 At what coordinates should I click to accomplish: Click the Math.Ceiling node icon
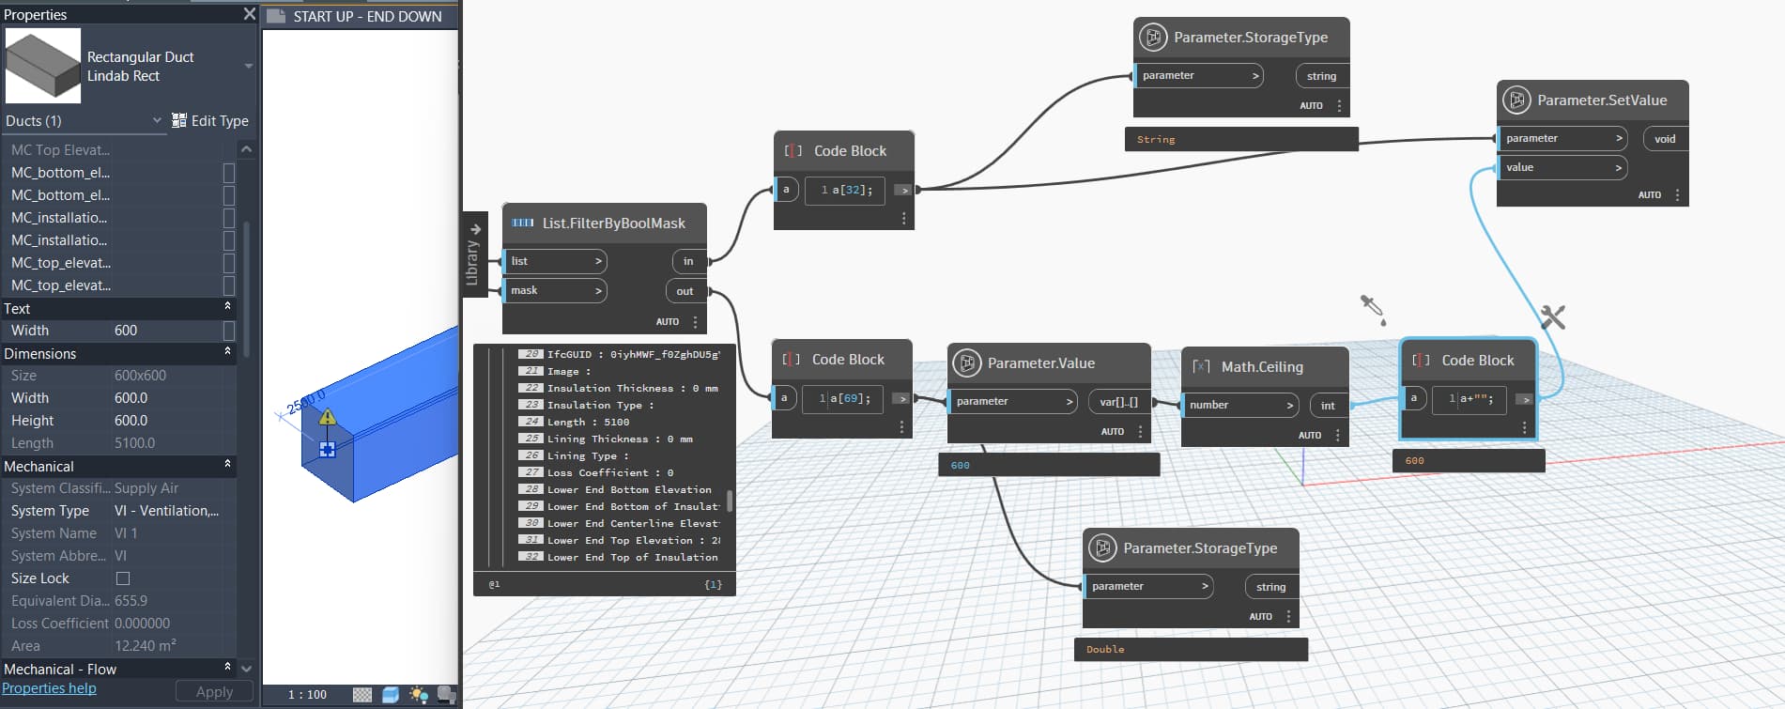1201,367
